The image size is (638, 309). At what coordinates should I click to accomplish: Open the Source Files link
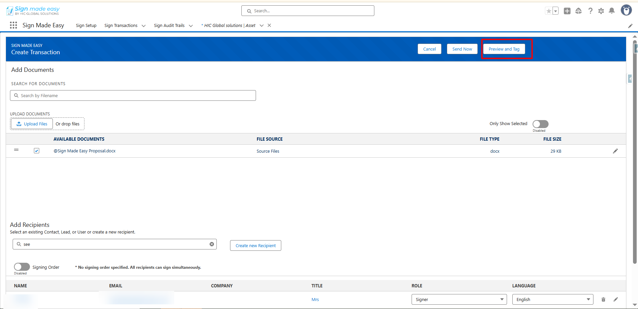(x=268, y=151)
